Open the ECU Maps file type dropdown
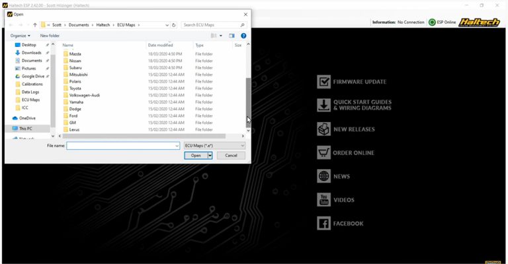The image size is (508, 264). click(214, 145)
